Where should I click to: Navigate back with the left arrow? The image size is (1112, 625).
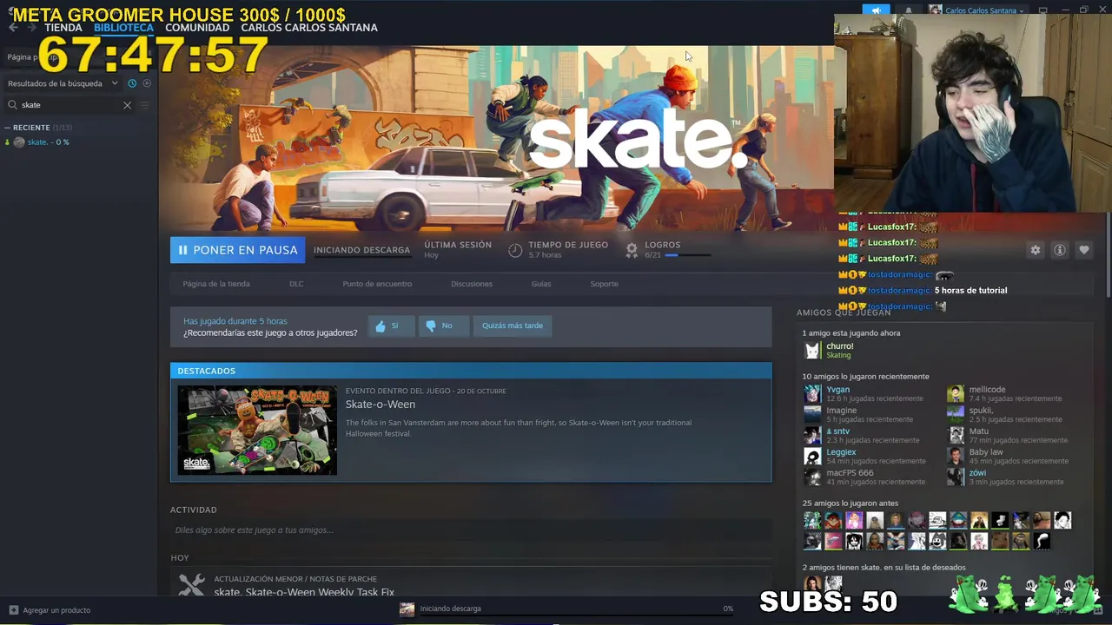point(12,28)
